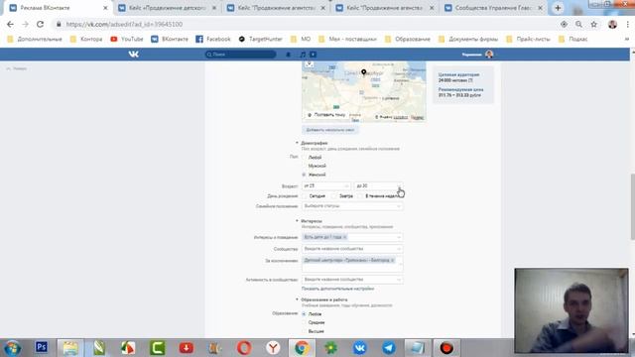Select gender option Женский
The width and height of the screenshot is (635, 357).
click(305, 175)
